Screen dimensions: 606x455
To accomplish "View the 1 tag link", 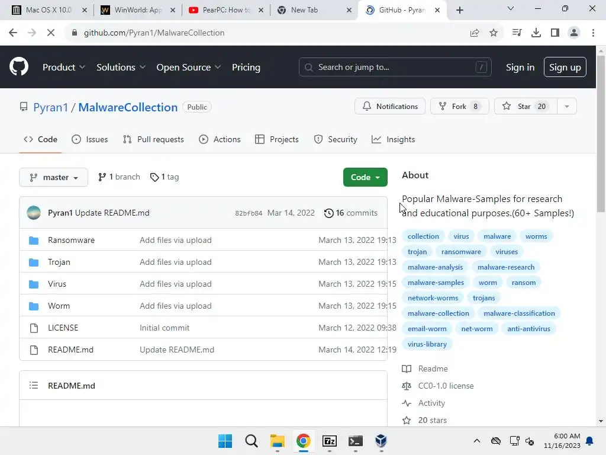I will coord(165,177).
